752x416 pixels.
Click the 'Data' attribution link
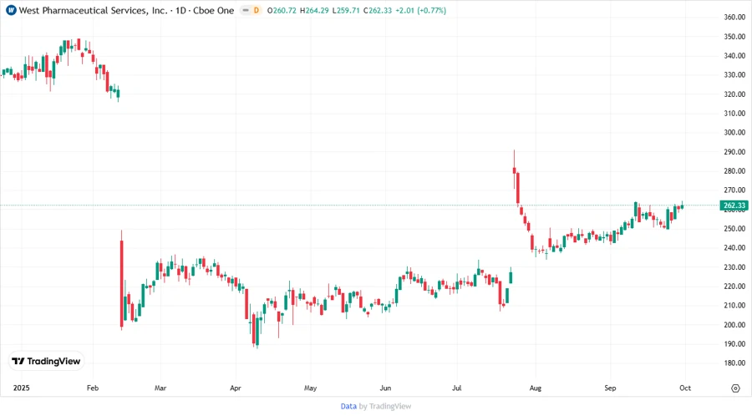coord(348,406)
